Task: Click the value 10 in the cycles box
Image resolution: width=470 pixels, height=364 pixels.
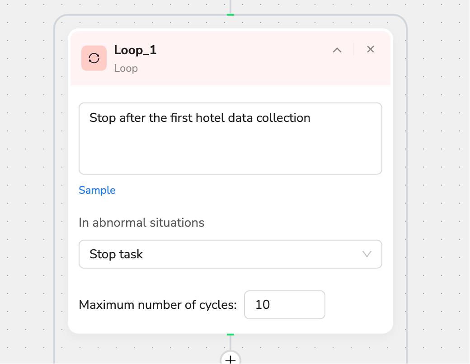Action: click(263, 305)
